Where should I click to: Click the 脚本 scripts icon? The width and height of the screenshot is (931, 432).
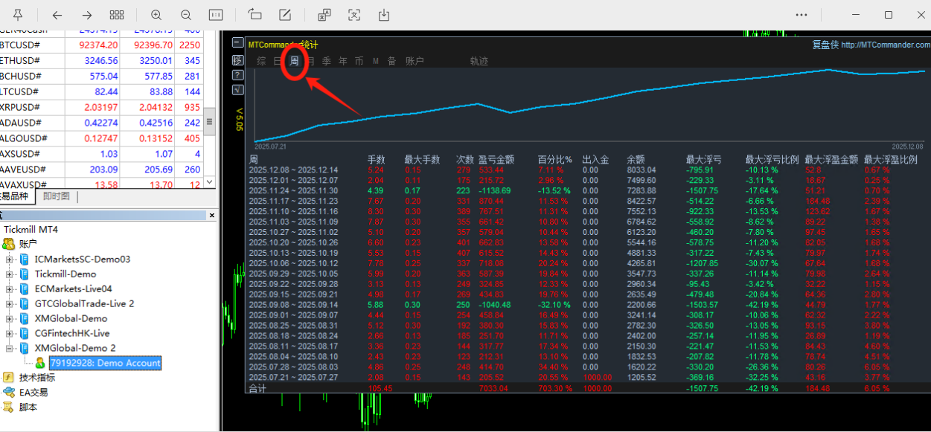9,407
